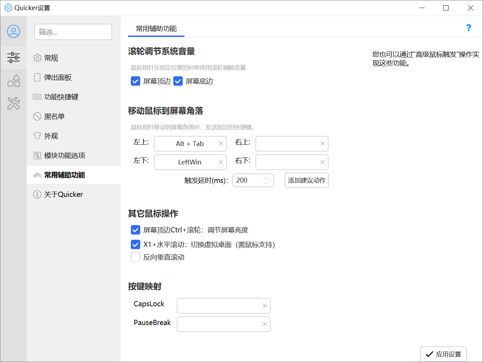Toggle X1+水平滚动 virtual desktop option
The width and height of the screenshot is (483, 362).
(135, 245)
